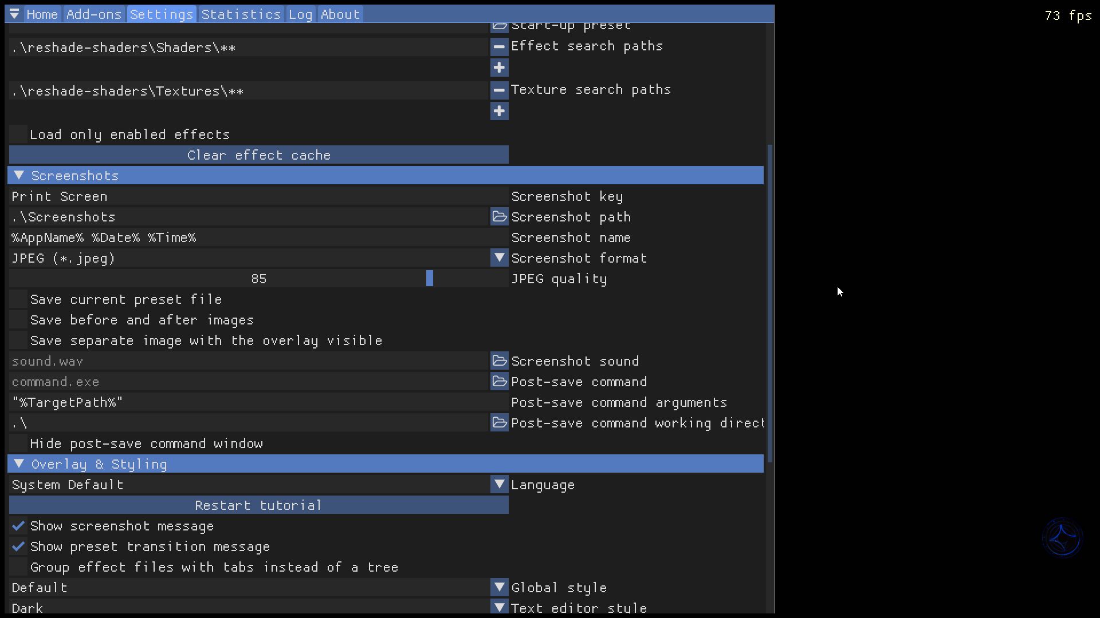
Task: Remove the Effect search path entry
Action: pyautogui.click(x=499, y=47)
